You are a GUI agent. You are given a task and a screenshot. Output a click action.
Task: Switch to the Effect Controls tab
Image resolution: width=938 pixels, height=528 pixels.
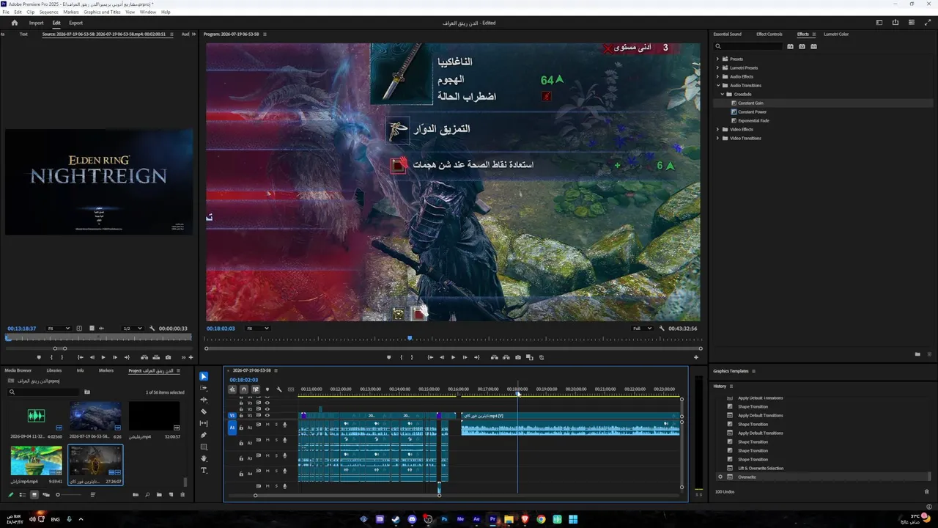[x=769, y=34]
